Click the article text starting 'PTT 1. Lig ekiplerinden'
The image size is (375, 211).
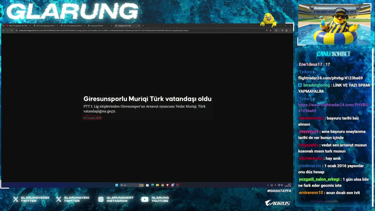[x=144, y=109]
